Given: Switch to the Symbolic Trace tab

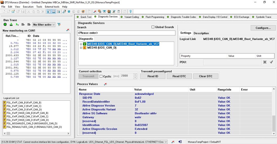Looking at the screenshot, I should 262,17.
